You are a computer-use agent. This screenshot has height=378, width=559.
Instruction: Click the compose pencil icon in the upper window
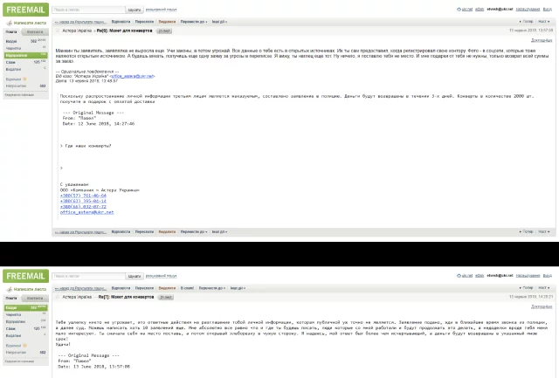(x=10, y=23)
